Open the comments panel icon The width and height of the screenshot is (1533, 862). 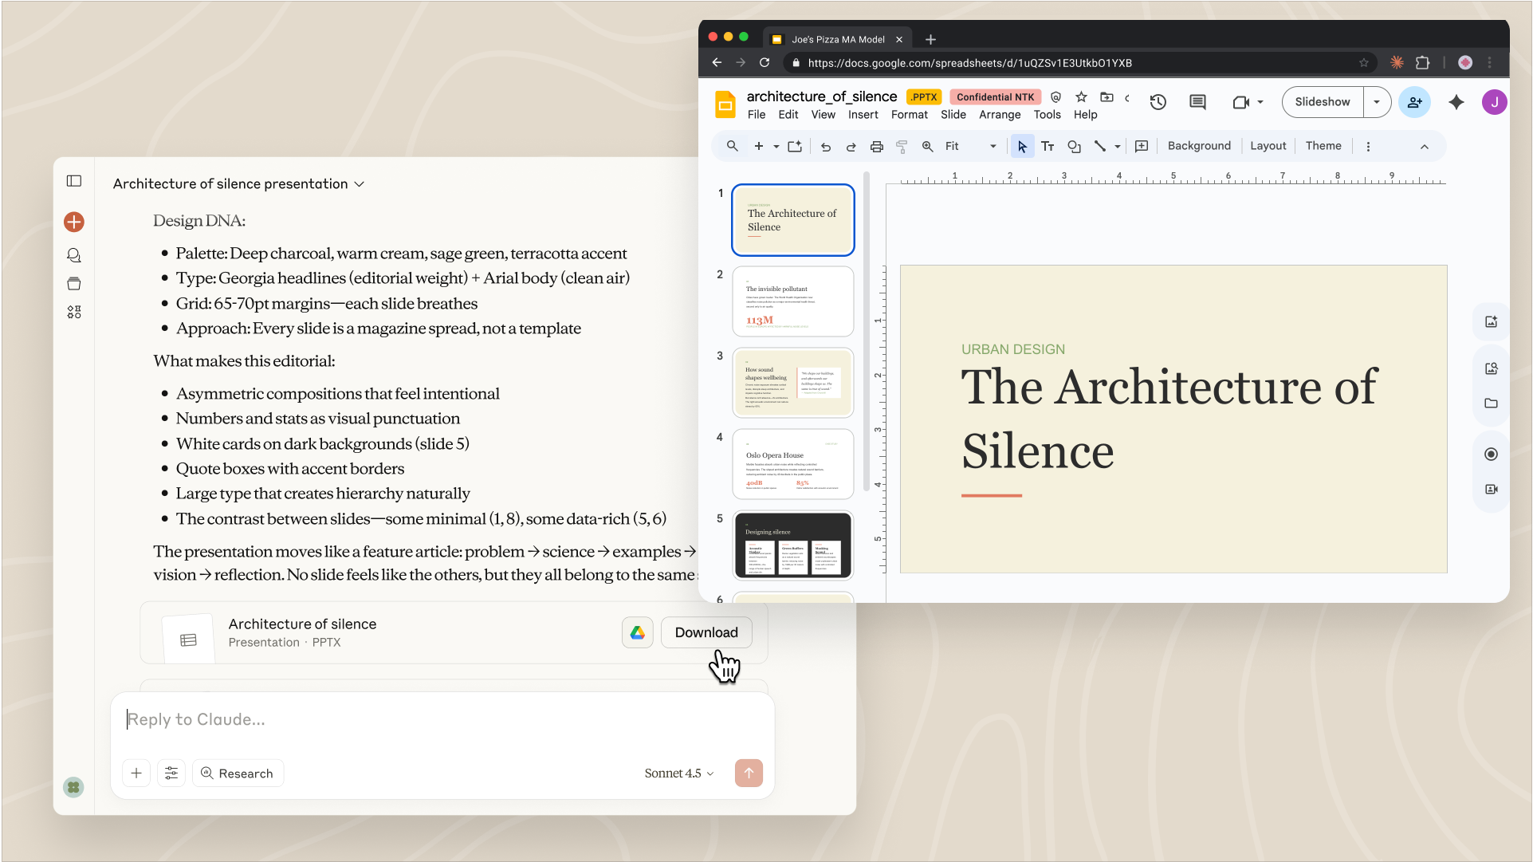click(1197, 102)
